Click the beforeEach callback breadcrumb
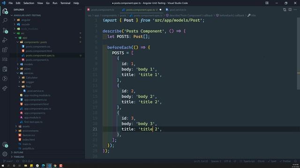300x168 pixels. (x=230, y=15)
